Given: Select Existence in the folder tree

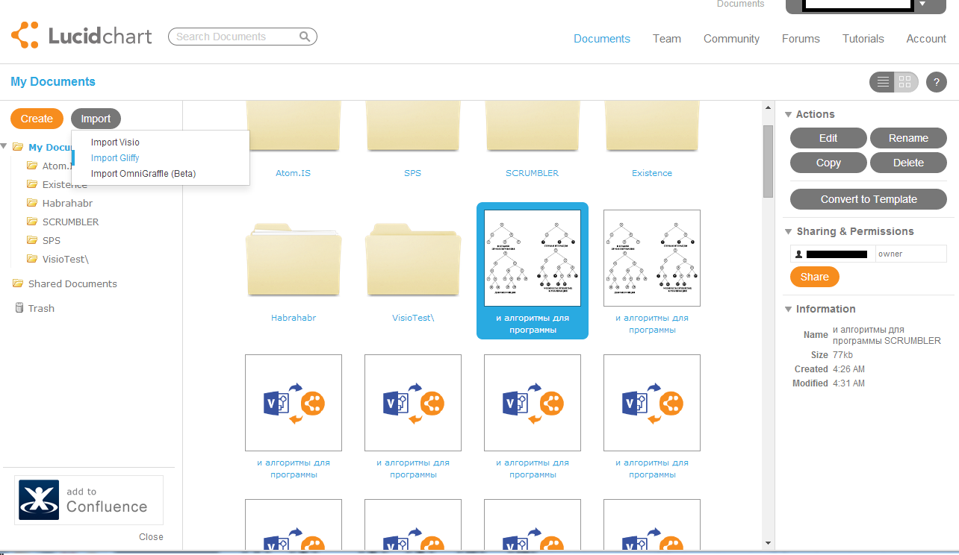Looking at the screenshot, I should click(x=64, y=184).
